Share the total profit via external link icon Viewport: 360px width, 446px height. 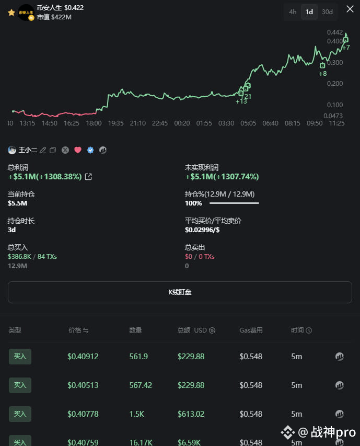(x=88, y=177)
